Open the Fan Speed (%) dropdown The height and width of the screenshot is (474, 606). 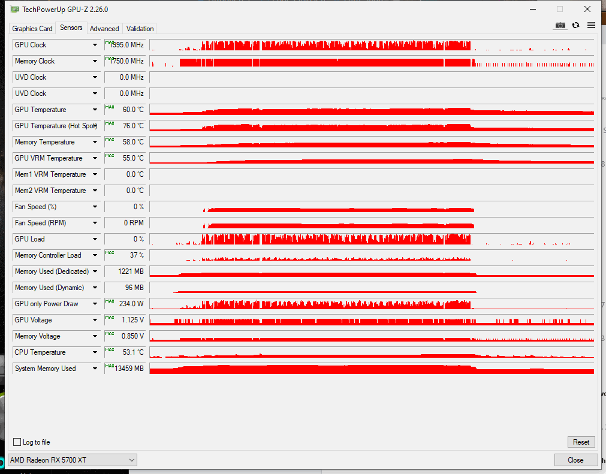coord(95,207)
